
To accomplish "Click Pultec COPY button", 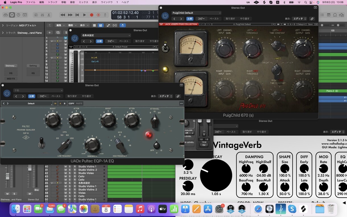I will [x=71, y=104].
